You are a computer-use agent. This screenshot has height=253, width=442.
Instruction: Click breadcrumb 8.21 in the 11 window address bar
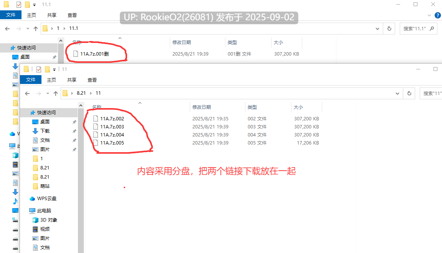coord(81,93)
